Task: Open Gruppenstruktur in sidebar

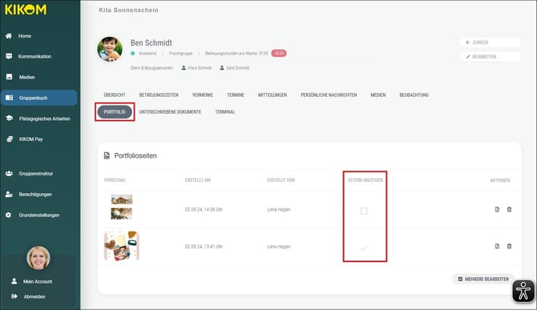Action: point(36,174)
